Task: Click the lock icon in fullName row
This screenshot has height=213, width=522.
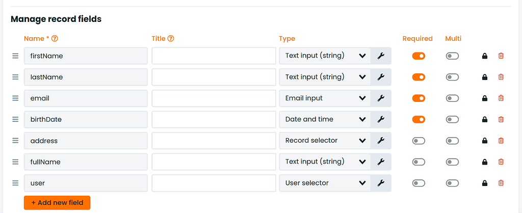Action: coord(485,162)
